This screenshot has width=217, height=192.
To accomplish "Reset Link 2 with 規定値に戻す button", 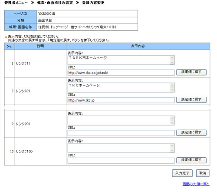I will point(191,100).
